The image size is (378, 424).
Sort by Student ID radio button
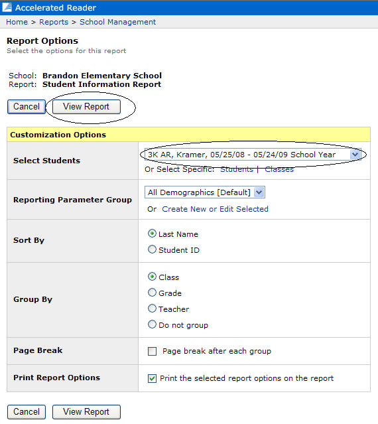152,249
